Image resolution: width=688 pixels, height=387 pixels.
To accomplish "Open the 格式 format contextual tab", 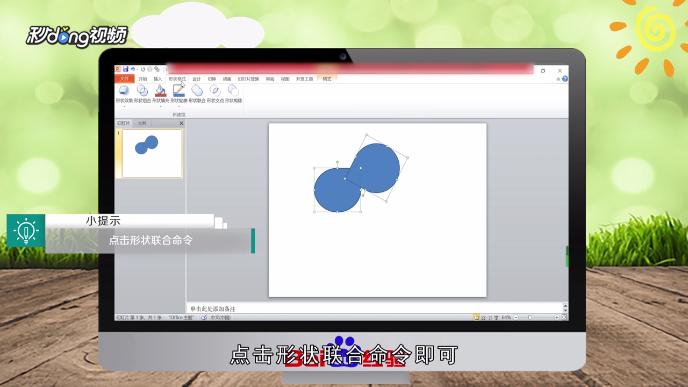I will [327, 79].
